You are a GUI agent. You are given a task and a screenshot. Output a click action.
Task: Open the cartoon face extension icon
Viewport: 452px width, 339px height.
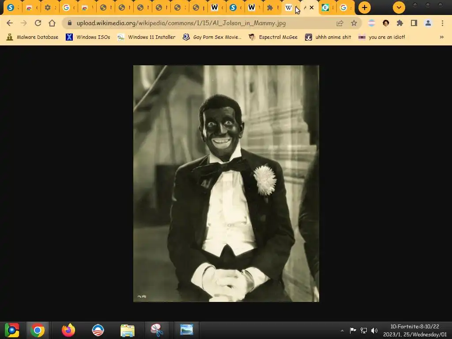coord(386,23)
